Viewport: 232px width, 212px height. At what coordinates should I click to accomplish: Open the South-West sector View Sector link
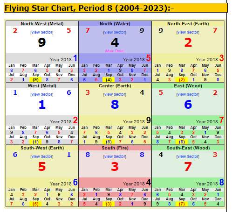pos(42,156)
